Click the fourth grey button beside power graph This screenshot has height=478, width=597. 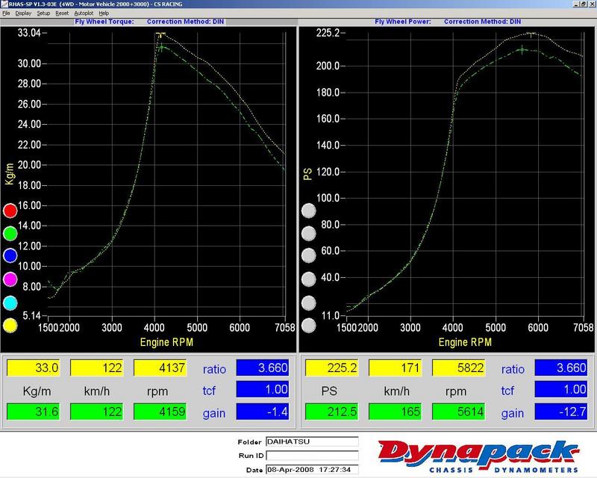pos(309,279)
